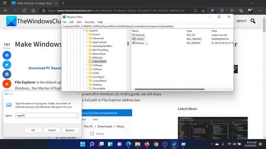
Task: Select the Desktop registry key
Action: pyautogui.click(x=97, y=84)
